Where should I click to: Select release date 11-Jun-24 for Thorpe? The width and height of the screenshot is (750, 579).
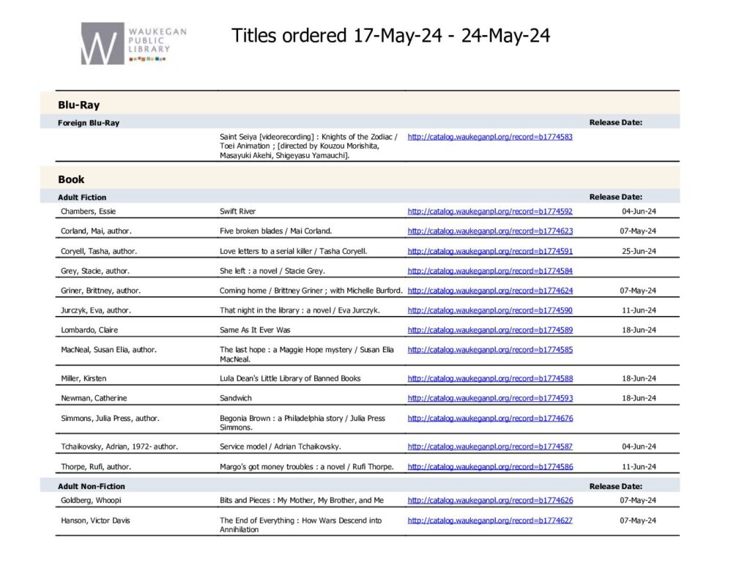coord(639,467)
